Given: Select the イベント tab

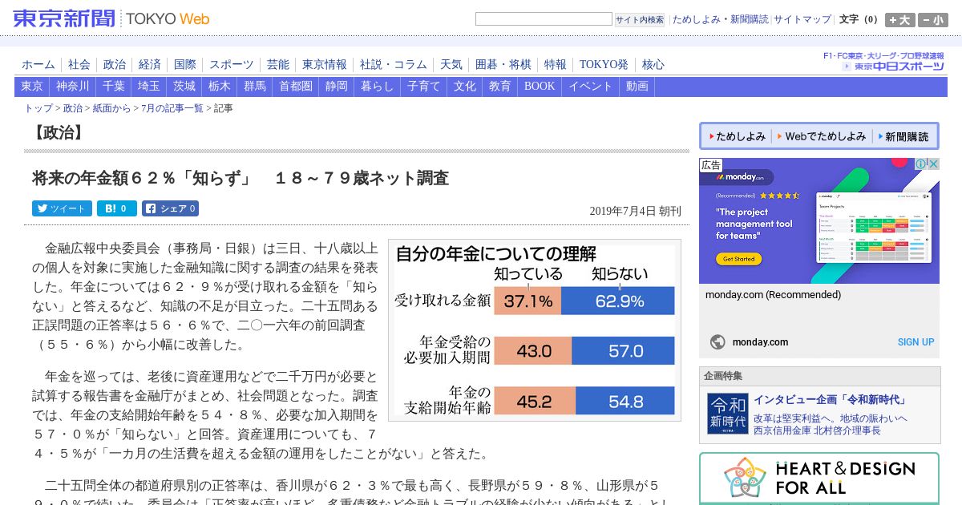Looking at the screenshot, I should pyautogui.click(x=591, y=87).
